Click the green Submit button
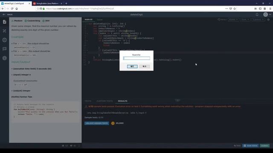The height and width of the screenshot is (153, 273). (264, 145)
